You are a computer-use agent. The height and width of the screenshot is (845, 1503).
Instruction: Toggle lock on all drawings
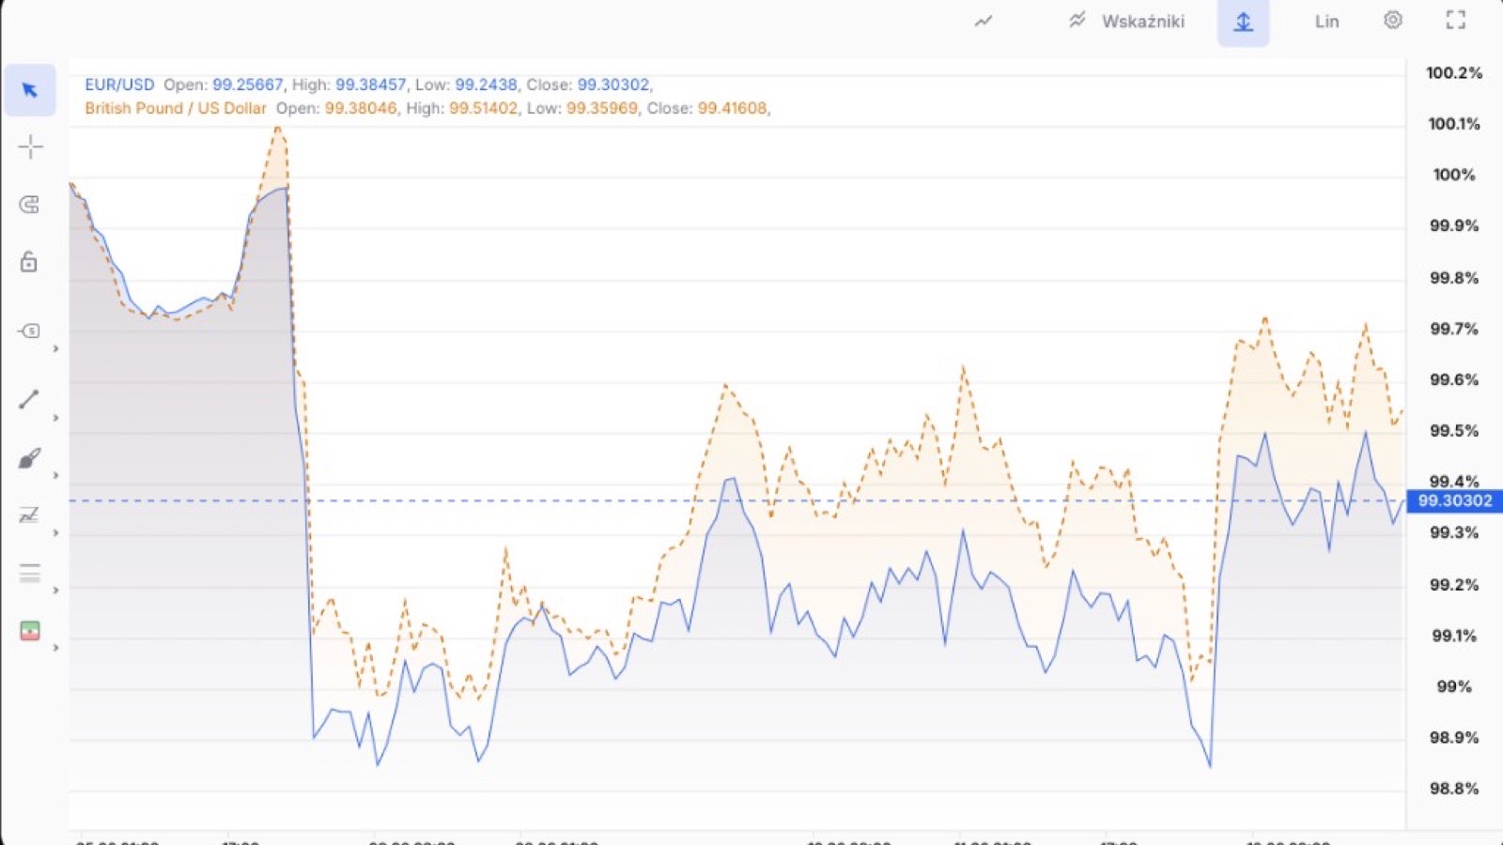[30, 262]
